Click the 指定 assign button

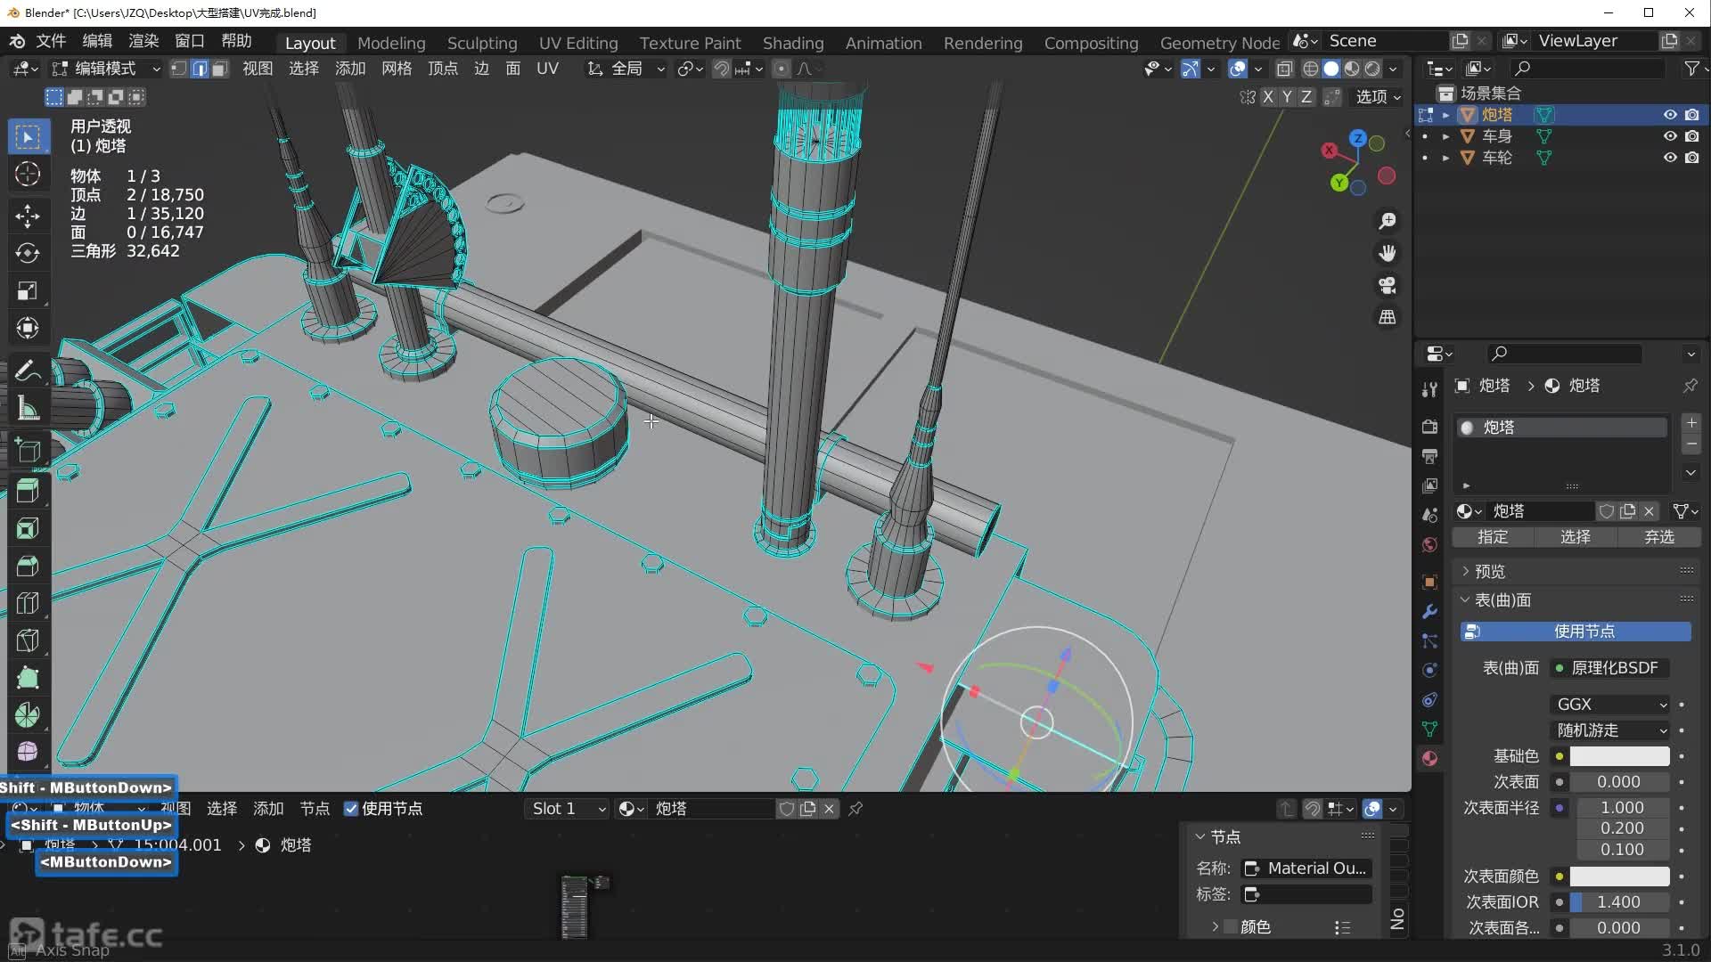pyautogui.click(x=1493, y=537)
